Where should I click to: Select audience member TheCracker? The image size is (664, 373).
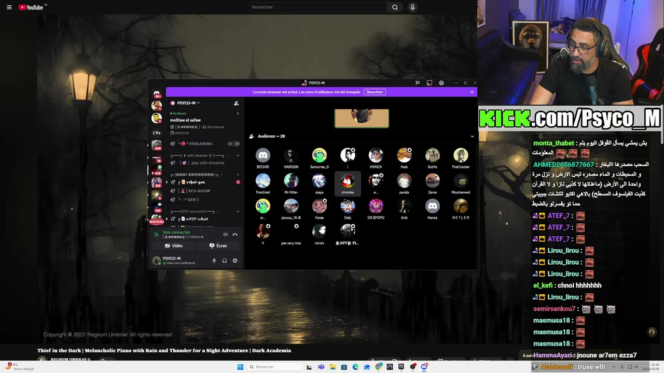point(461,158)
